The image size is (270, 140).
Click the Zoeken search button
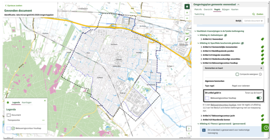258,14
